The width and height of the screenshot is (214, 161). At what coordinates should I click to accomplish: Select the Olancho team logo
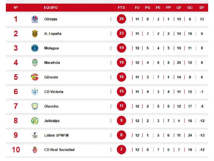pyautogui.click(x=35, y=106)
